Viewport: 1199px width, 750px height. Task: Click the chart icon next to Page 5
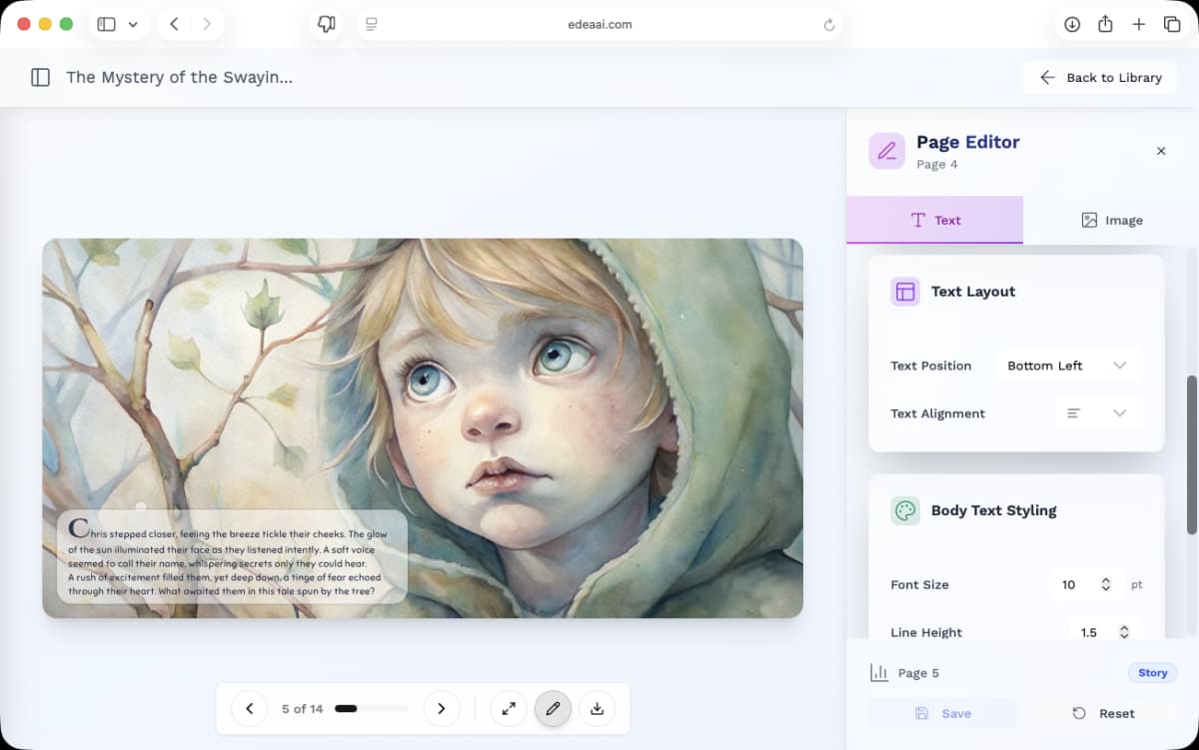[x=878, y=673]
